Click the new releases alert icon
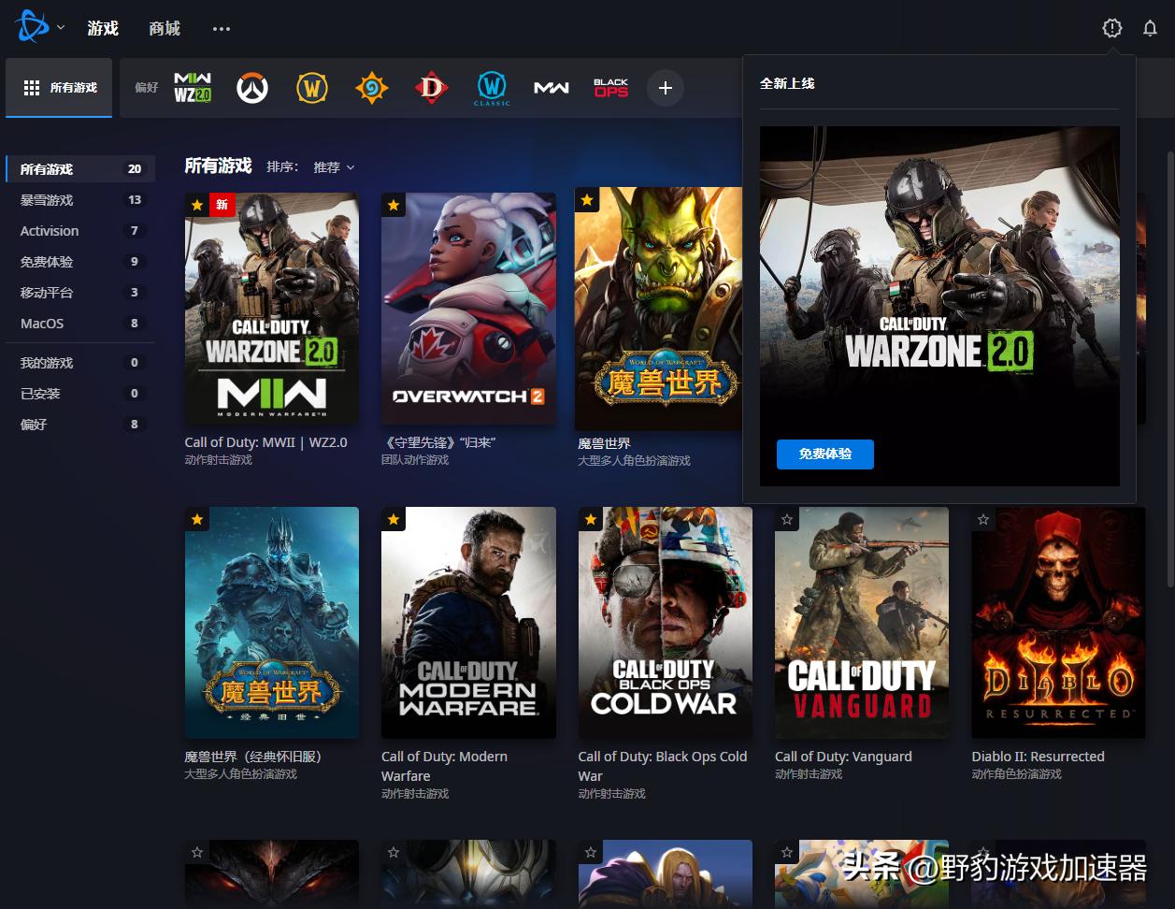Viewport: 1175px width, 909px height. [1111, 28]
